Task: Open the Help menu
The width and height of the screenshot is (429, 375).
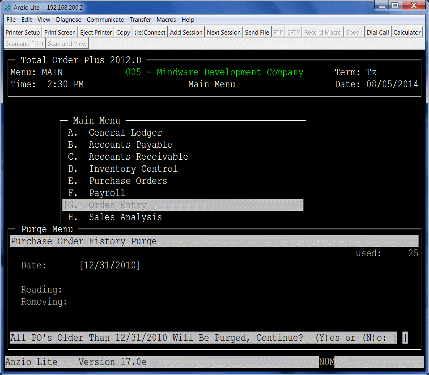Action: [x=188, y=20]
